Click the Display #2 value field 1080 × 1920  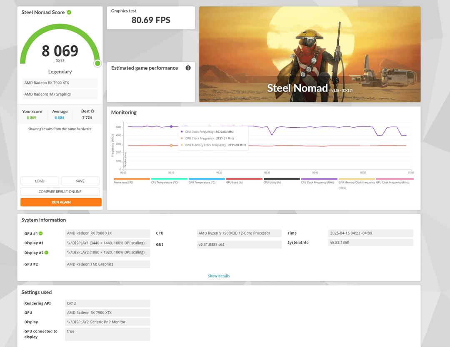tap(107, 253)
